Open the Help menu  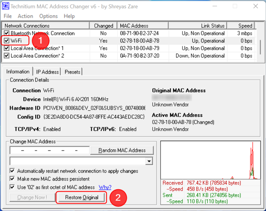click(x=69, y=16)
